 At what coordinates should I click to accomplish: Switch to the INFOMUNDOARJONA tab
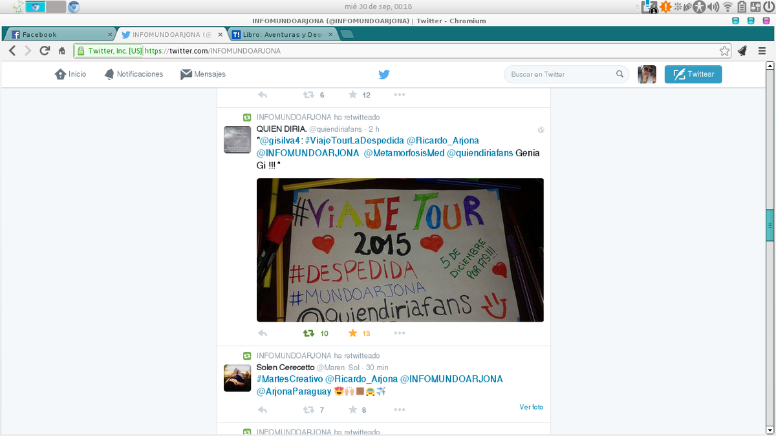[173, 34]
